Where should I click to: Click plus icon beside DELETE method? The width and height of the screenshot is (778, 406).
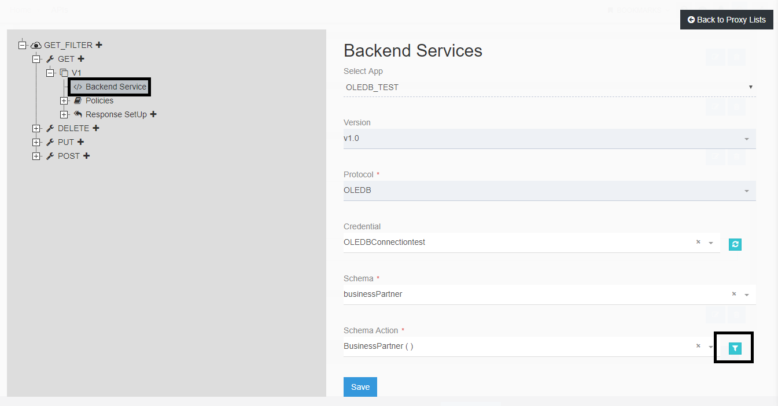click(96, 128)
